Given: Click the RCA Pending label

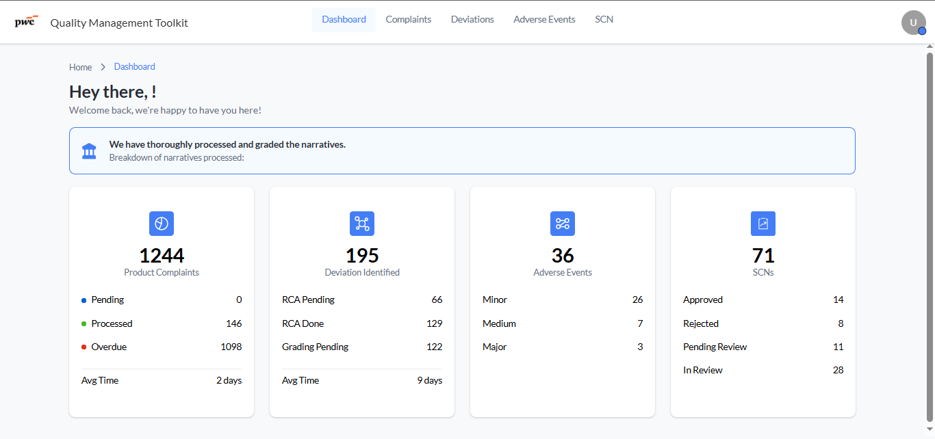Looking at the screenshot, I should click(308, 300).
